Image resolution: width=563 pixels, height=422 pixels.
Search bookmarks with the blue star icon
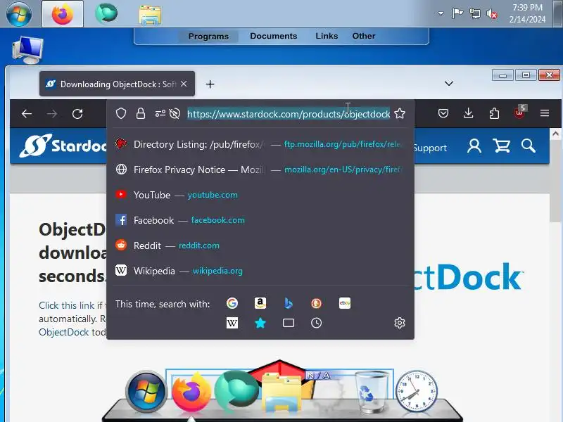tap(260, 323)
